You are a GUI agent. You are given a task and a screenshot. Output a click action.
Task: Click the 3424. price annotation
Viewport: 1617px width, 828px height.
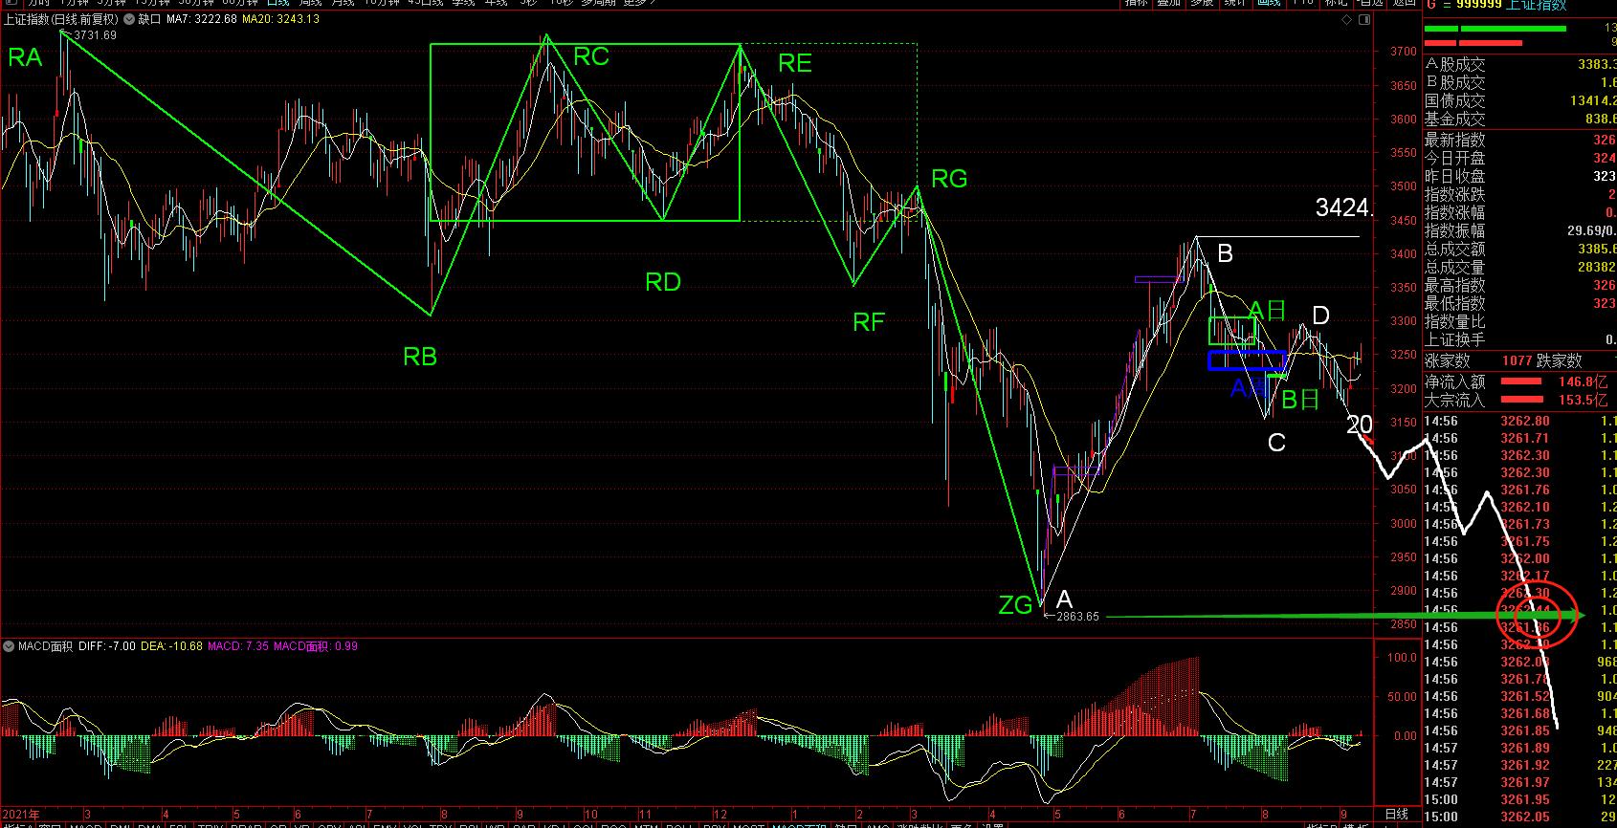(1343, 207)
